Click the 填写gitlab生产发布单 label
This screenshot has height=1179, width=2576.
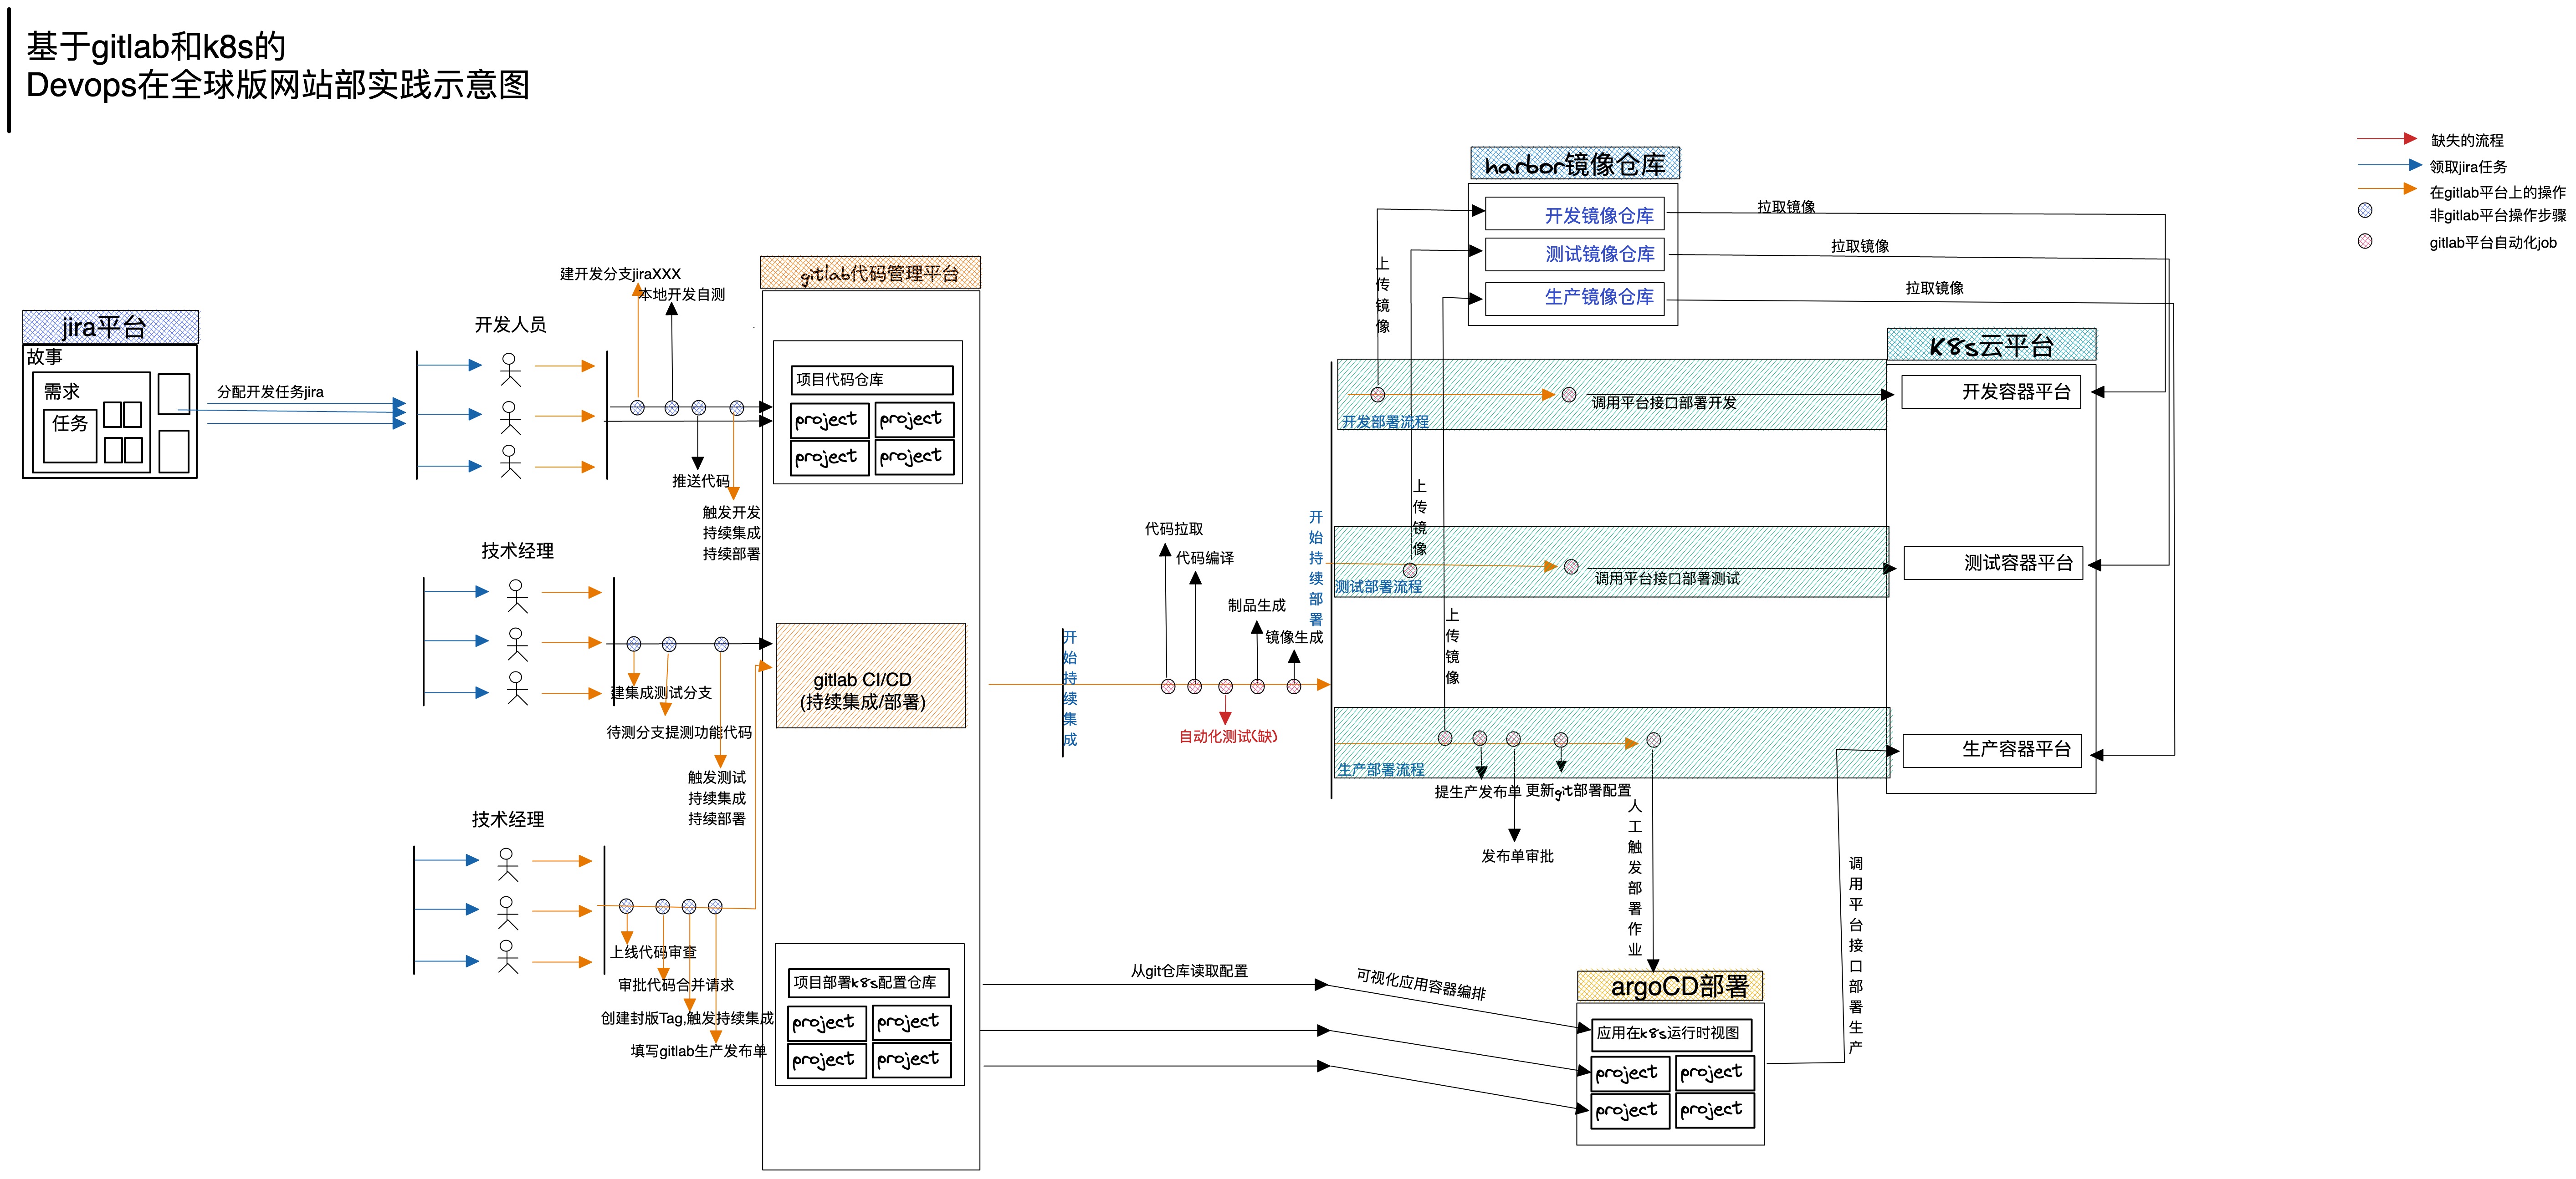tap(698, 1051)
